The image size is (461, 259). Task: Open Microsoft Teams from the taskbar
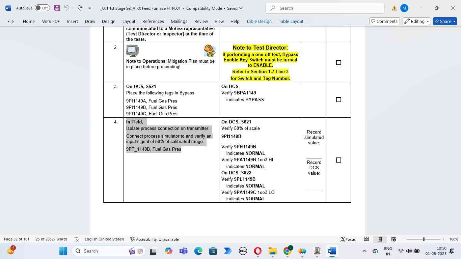click(183, 251)
